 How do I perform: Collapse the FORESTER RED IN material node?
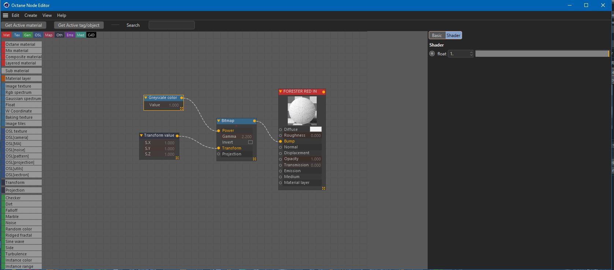click(280, 92)
